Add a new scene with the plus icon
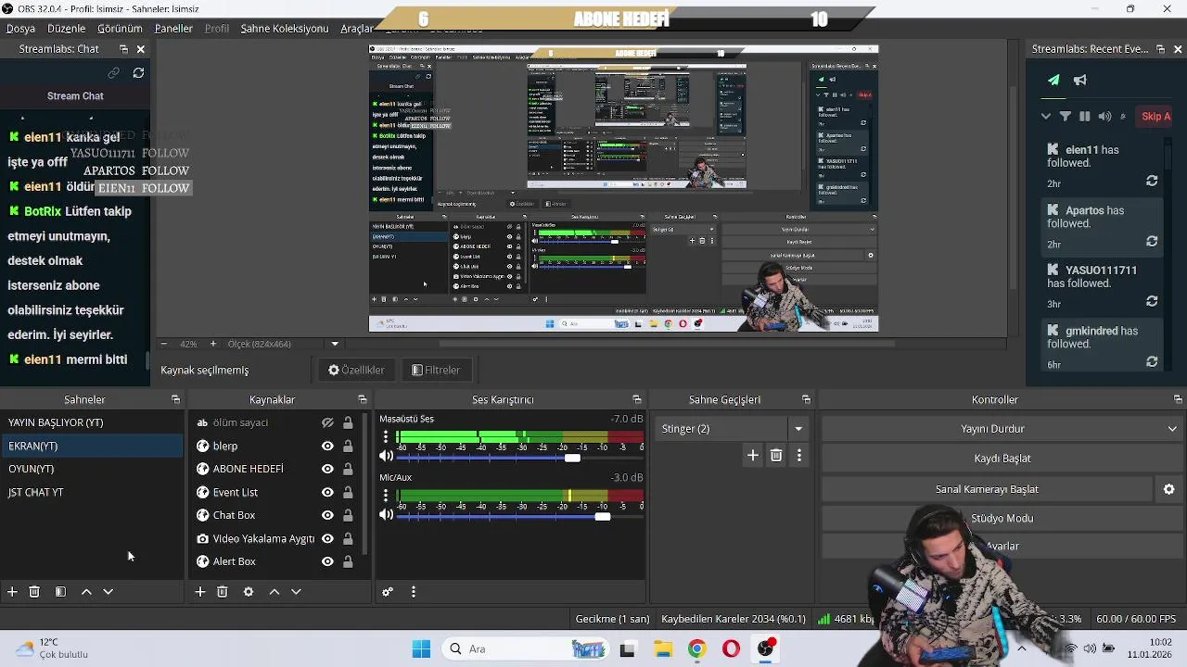 click(12, 592)
